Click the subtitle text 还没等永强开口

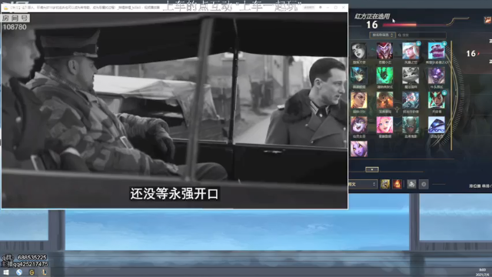point(175,194)
